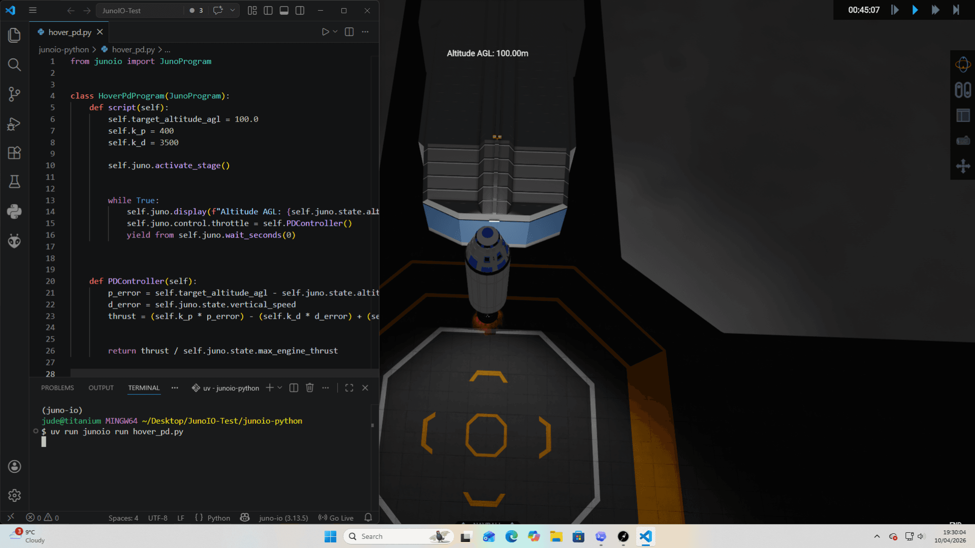This screenshot has height=548, width=975.
Task: Split the editor right
Action: point(349,31)
